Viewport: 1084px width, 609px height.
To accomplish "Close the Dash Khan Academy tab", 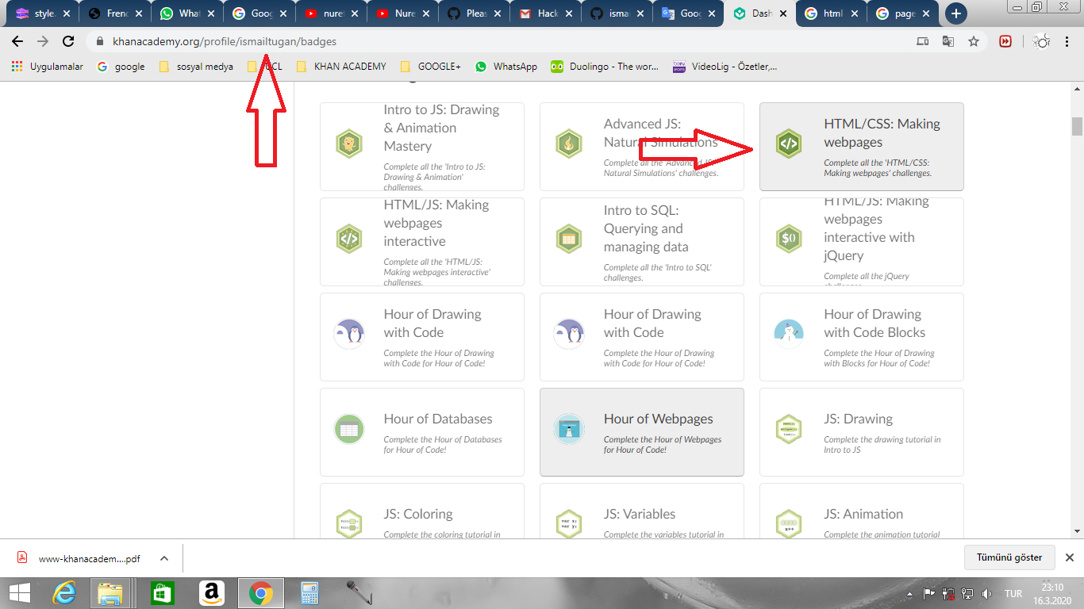I will tap(782, 13).
